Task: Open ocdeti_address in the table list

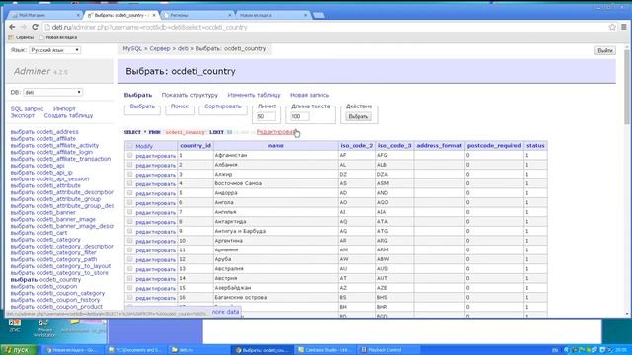Action: [x=57, y=132]
